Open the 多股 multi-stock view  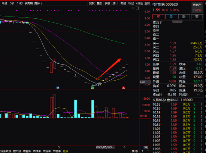107,3
